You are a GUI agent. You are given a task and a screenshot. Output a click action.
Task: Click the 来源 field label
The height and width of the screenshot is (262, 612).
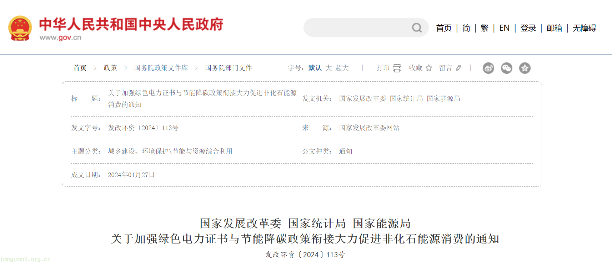[x=317, y=128]
